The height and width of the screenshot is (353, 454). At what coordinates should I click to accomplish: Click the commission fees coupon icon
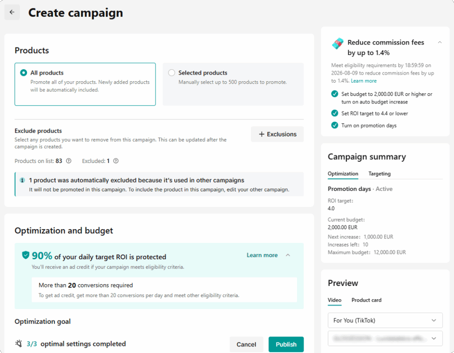click(337, 44)
